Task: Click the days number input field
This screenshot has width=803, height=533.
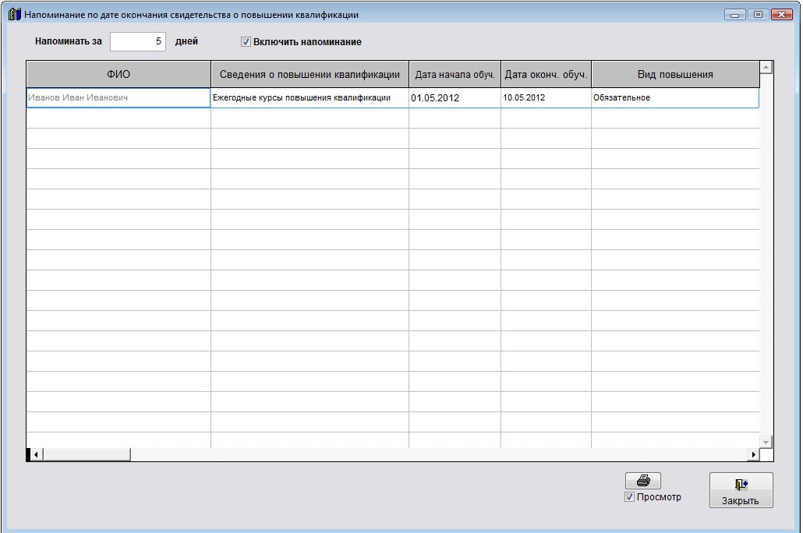Action: pos(138,41)
